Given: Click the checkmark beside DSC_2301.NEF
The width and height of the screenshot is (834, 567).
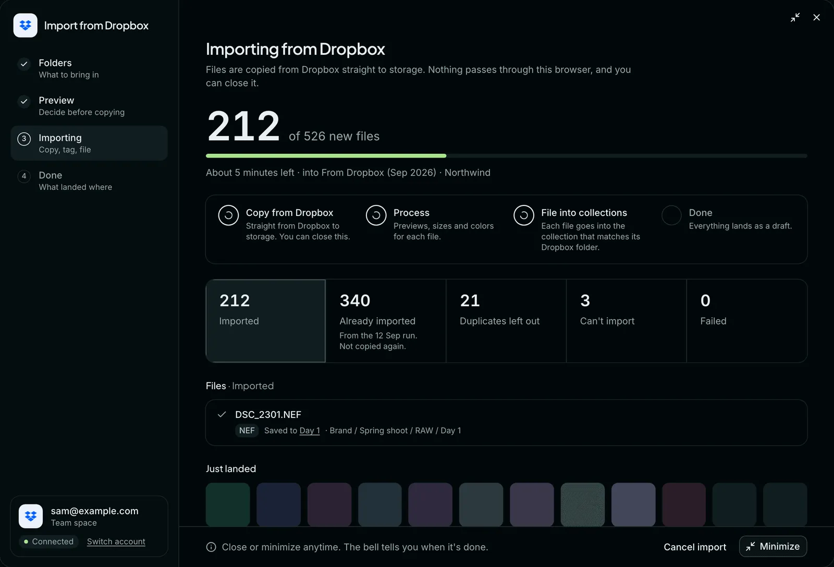Looking at the screenshot, I should [222, 414].
